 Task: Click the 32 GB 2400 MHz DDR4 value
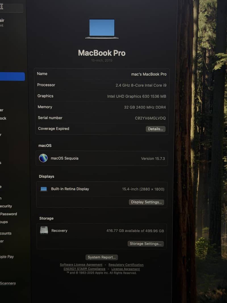click(145, 107)
